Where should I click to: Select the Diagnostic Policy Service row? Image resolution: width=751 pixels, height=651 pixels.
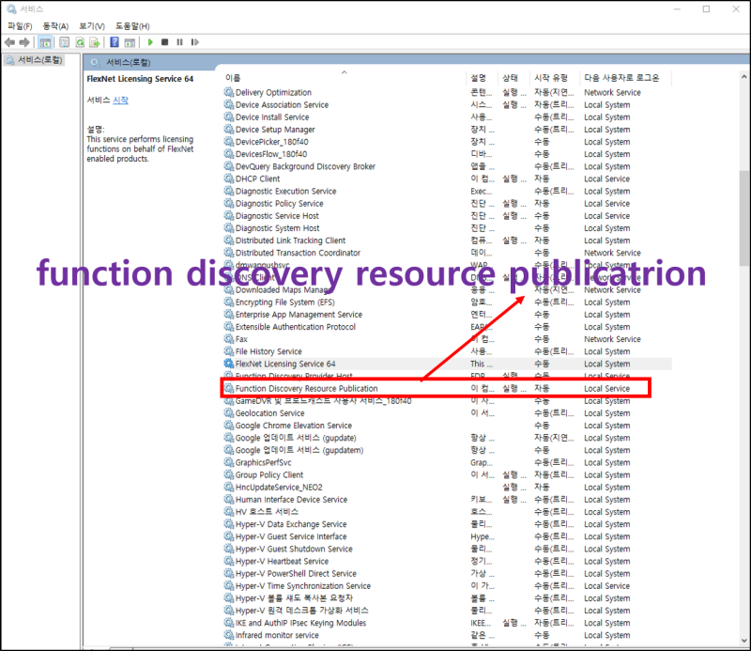(x=448, y=203)
